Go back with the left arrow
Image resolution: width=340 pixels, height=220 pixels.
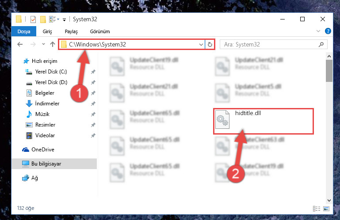(20, 45)
